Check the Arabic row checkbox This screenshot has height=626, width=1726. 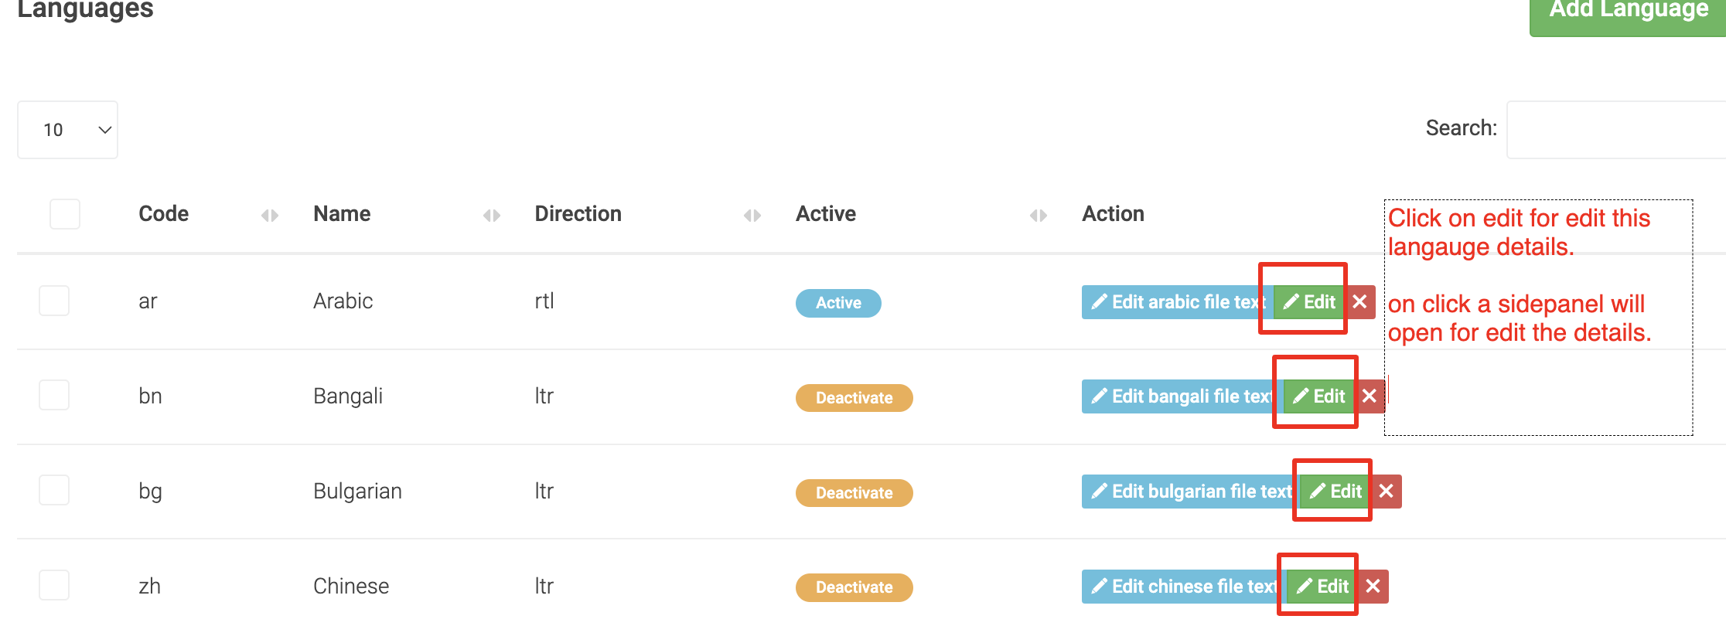click(x=54, y=301)
